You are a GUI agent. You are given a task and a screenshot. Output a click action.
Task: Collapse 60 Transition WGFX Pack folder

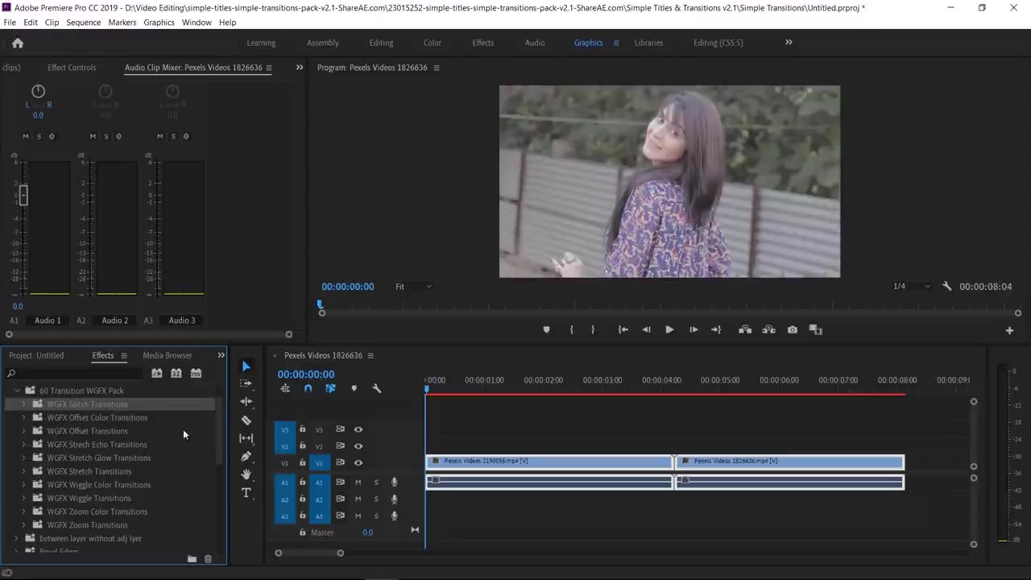16,391
